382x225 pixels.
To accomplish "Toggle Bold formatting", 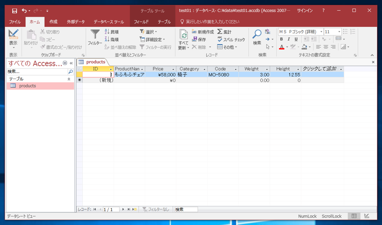I will [x=282, y=39].
